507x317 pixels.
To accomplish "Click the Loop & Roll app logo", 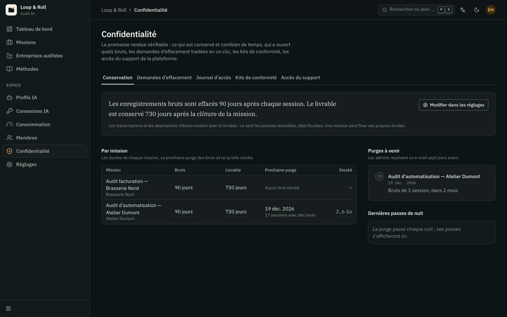I will (x=11, y=10).
